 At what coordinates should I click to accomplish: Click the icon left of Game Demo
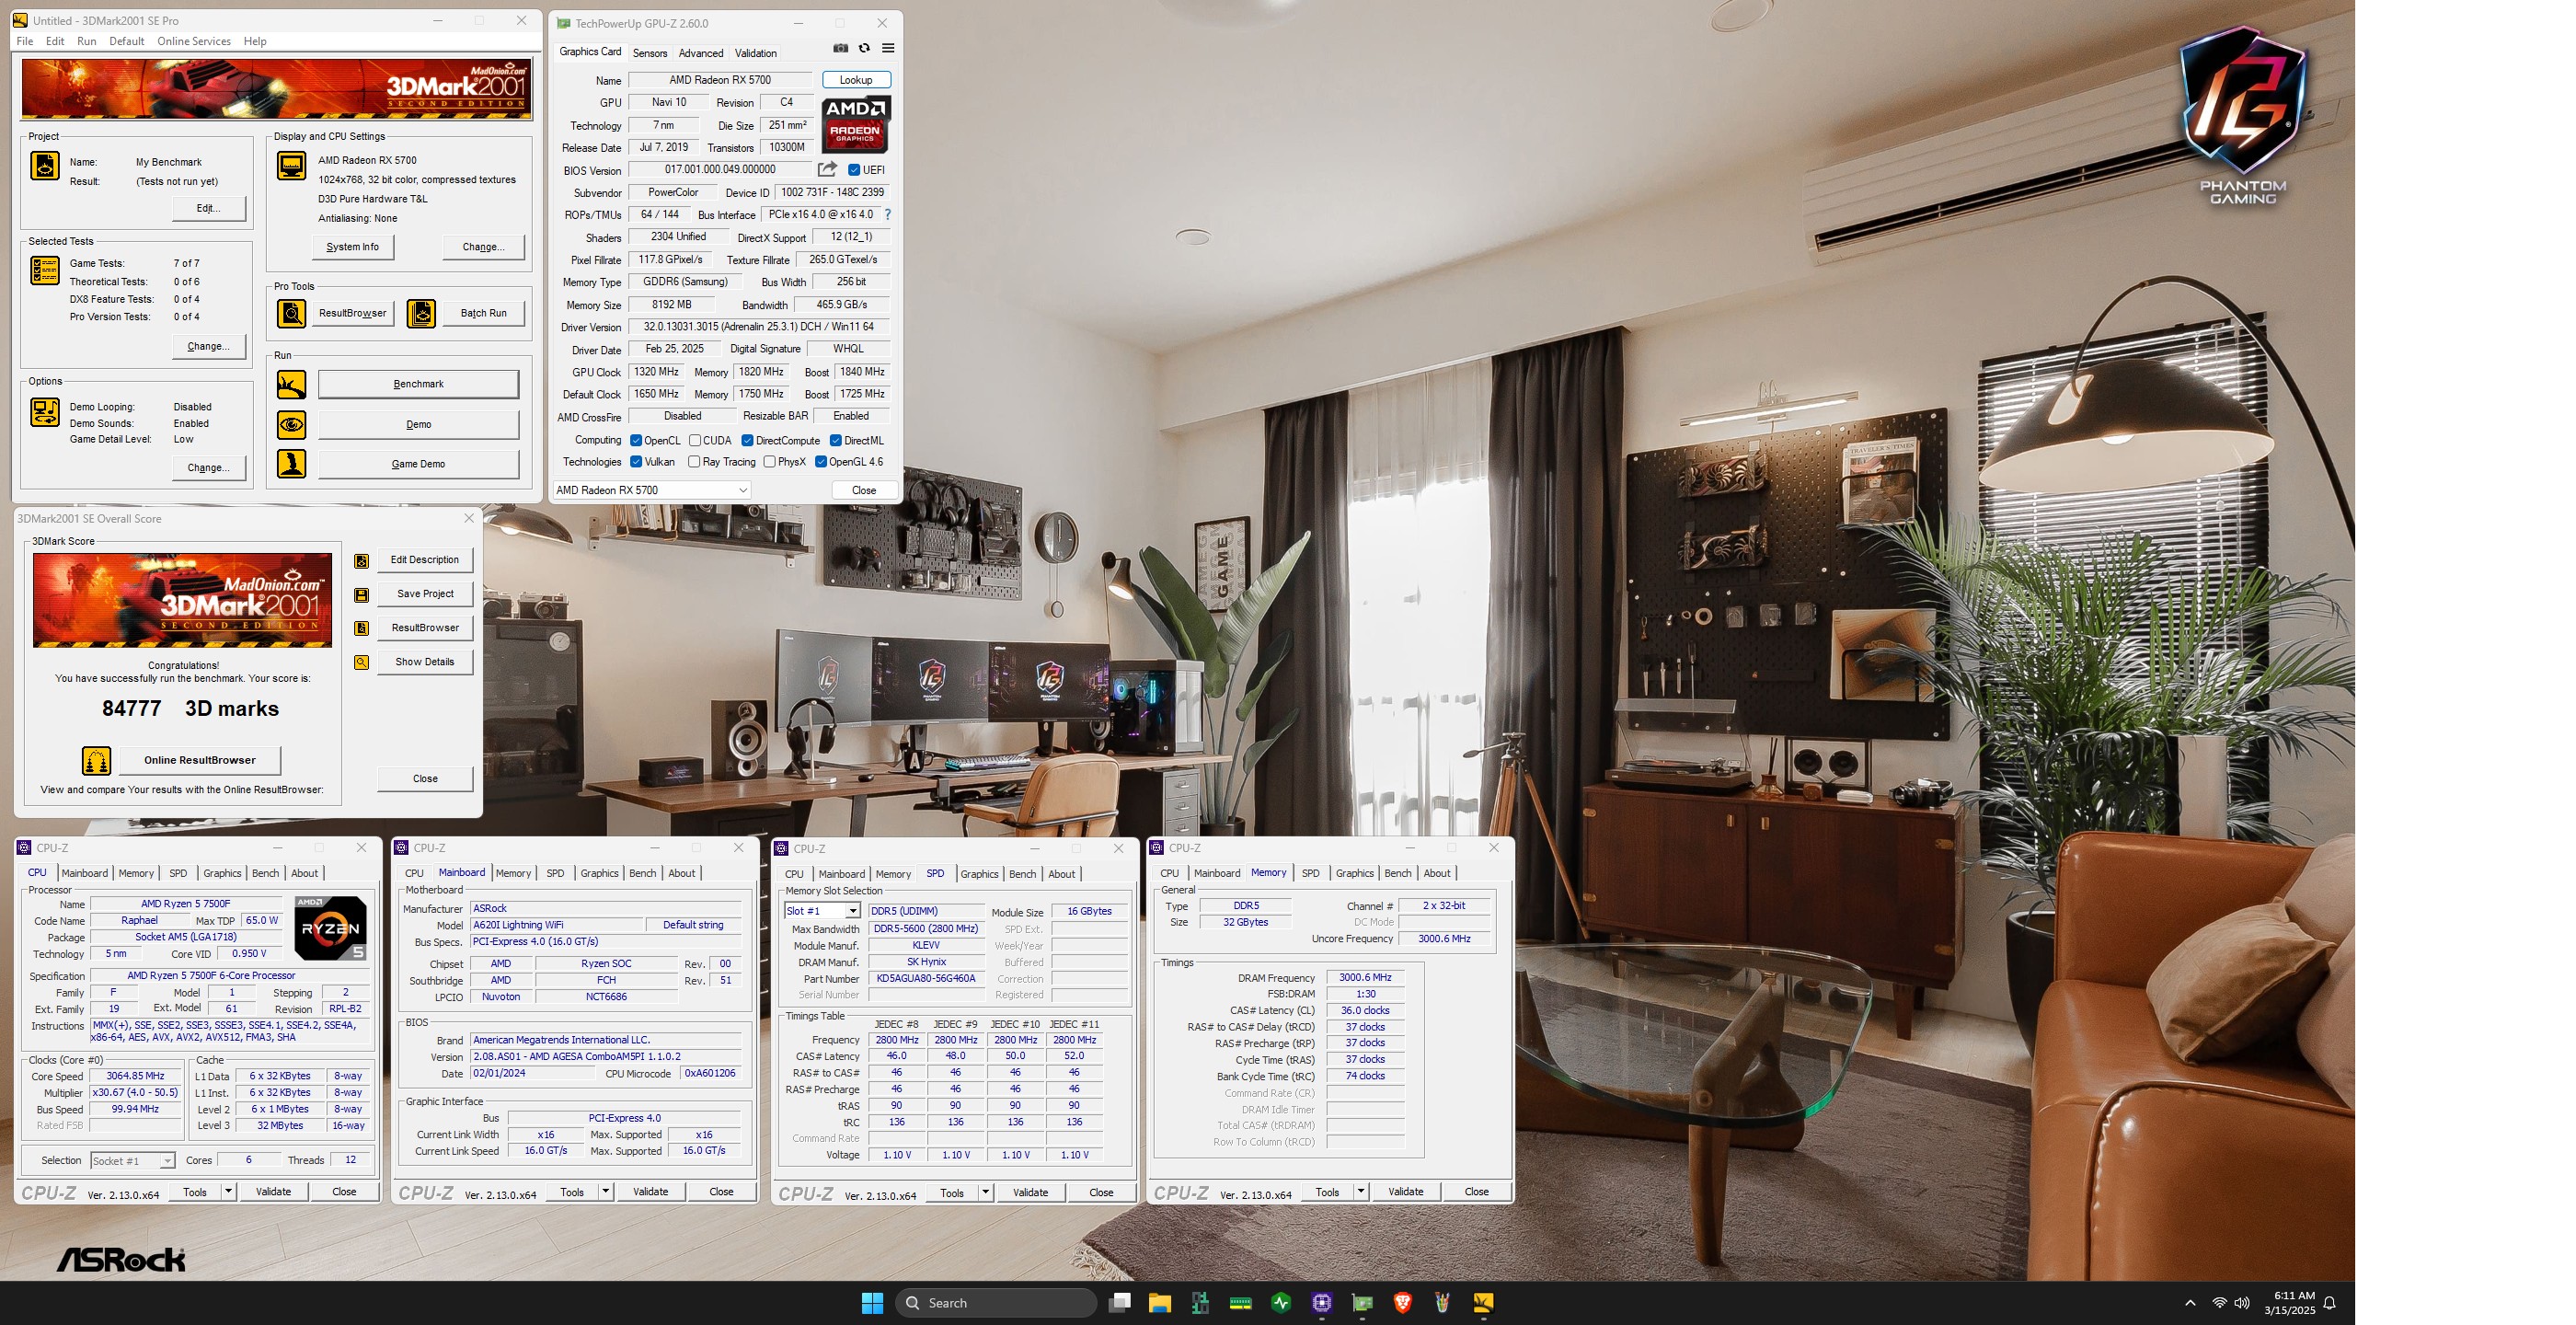pyautogui.click(x=291, y=464)
